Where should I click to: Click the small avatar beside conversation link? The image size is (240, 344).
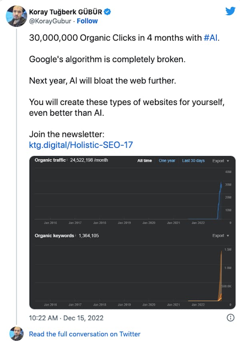point(16,334)
